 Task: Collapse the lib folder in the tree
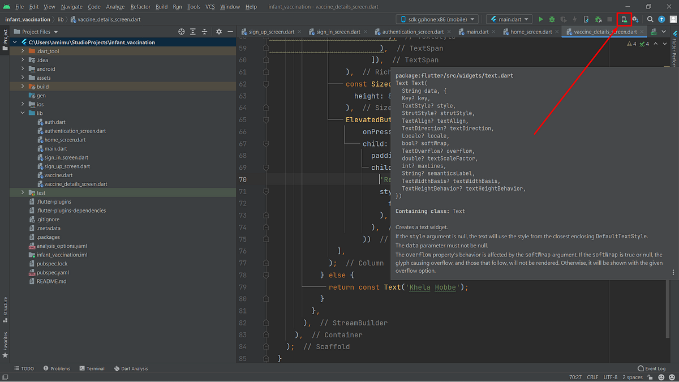pos(23,113)
